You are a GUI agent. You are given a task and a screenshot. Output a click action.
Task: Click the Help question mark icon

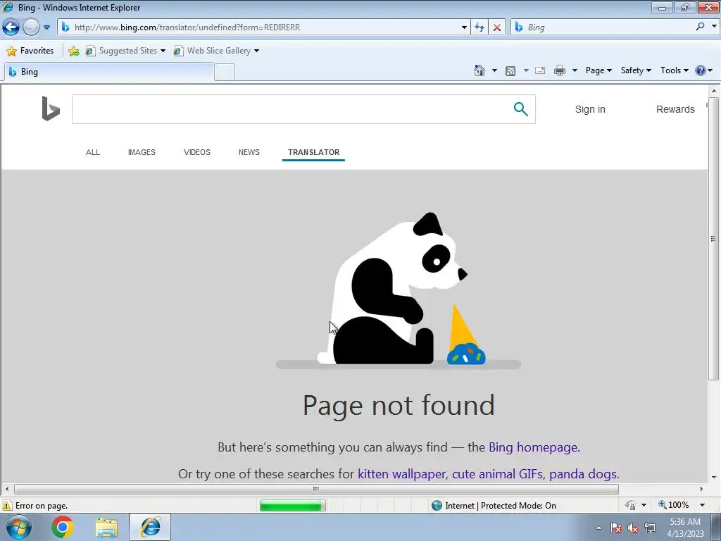pyautogui.click(x=701, y=70)
